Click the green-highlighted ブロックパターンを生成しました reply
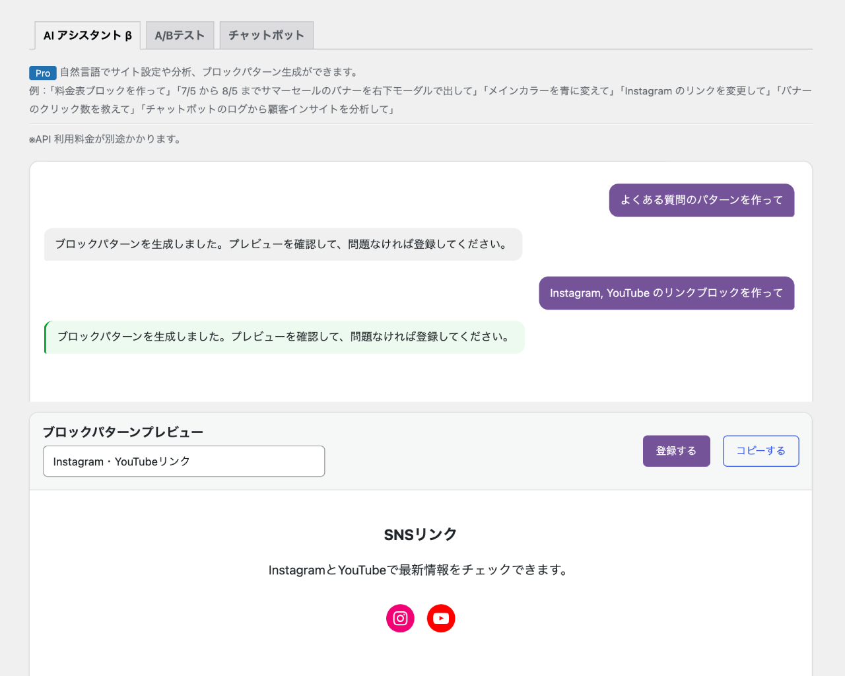Viewport: 845px width, 676px height. (x=285, y=337)
